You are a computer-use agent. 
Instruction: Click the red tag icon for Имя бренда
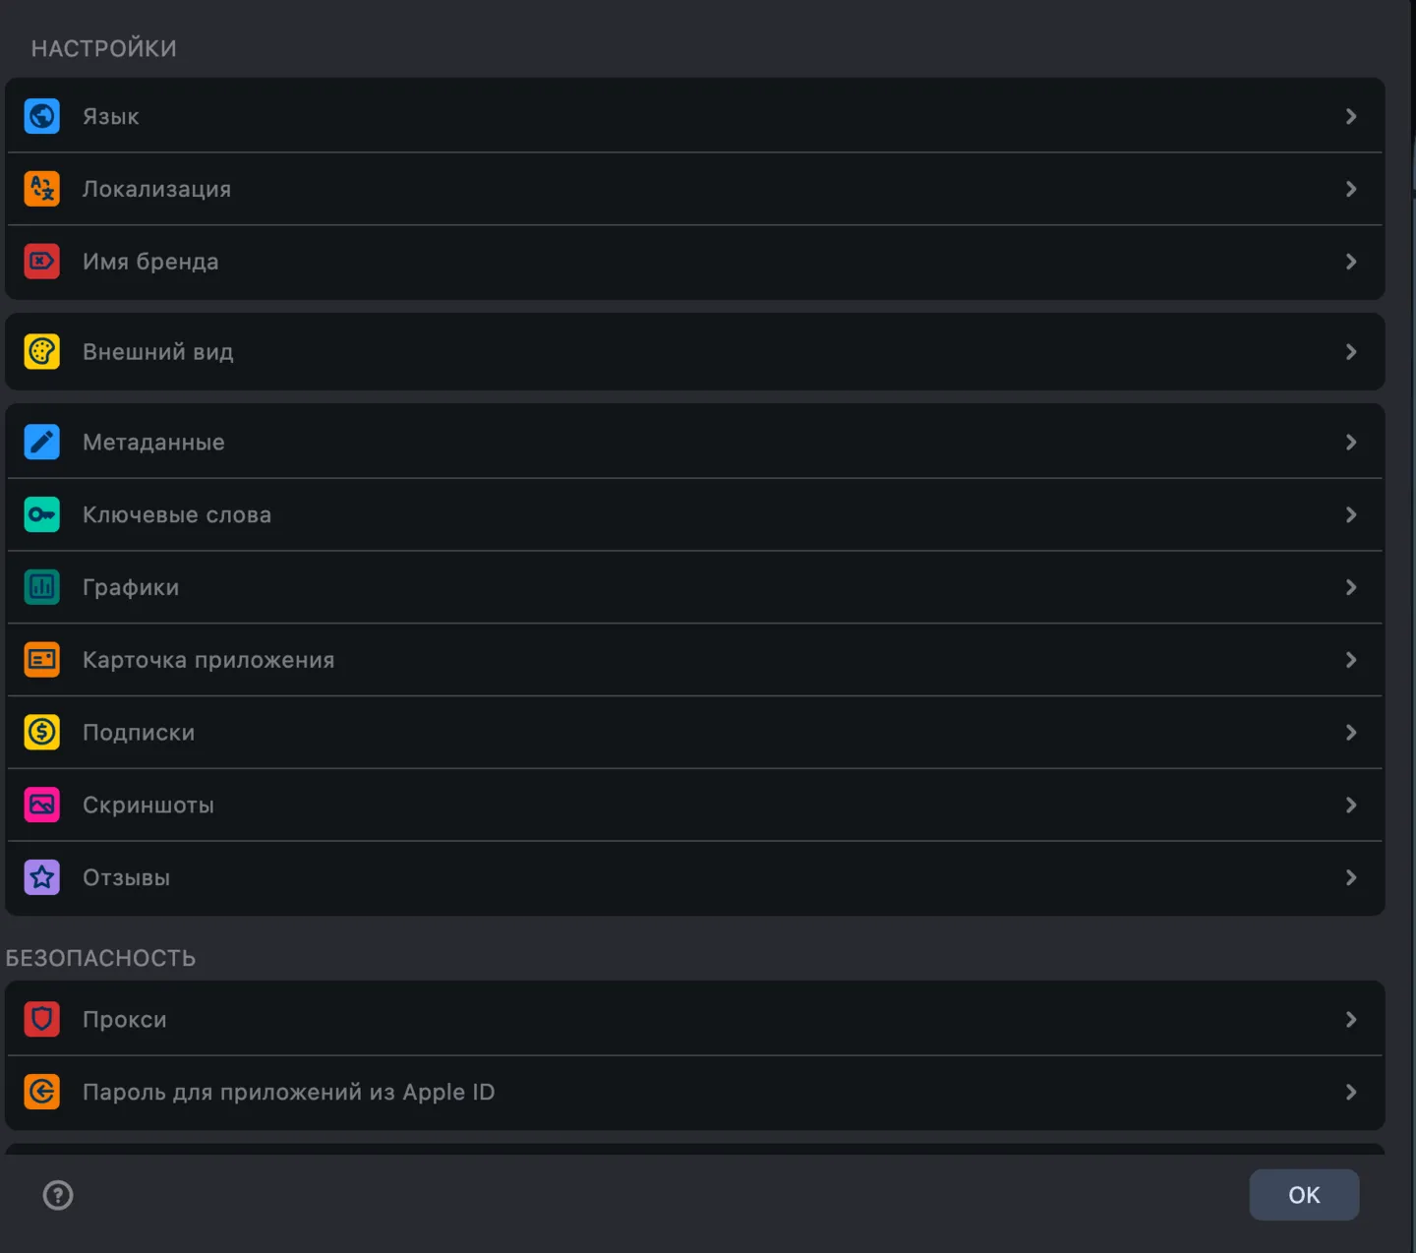[x=41, y=262]
